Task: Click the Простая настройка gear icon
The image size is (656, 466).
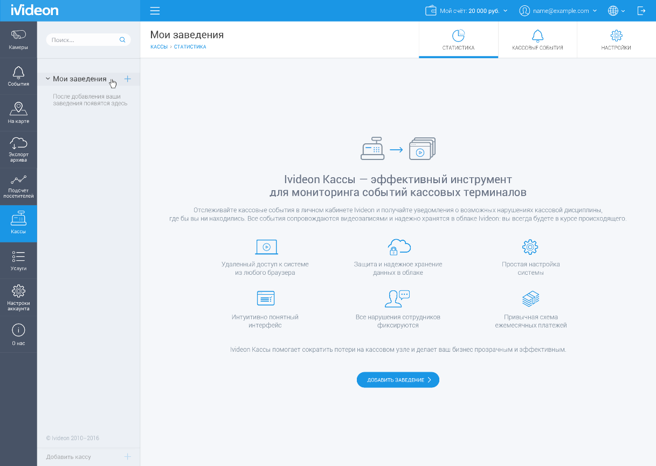Action: 530,247
